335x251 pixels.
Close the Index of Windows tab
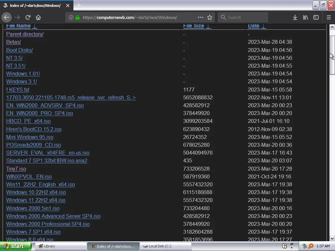point(68,6)
